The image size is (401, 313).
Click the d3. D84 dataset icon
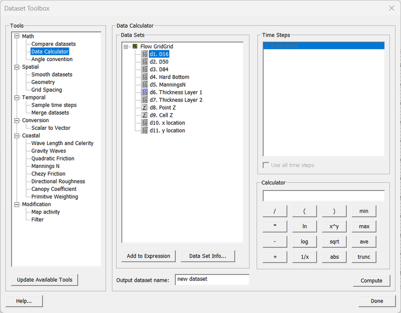[x=145, y=69]
